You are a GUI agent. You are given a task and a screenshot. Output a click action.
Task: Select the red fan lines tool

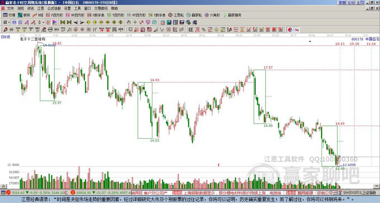pyautogui.click(x=137, y=30)
